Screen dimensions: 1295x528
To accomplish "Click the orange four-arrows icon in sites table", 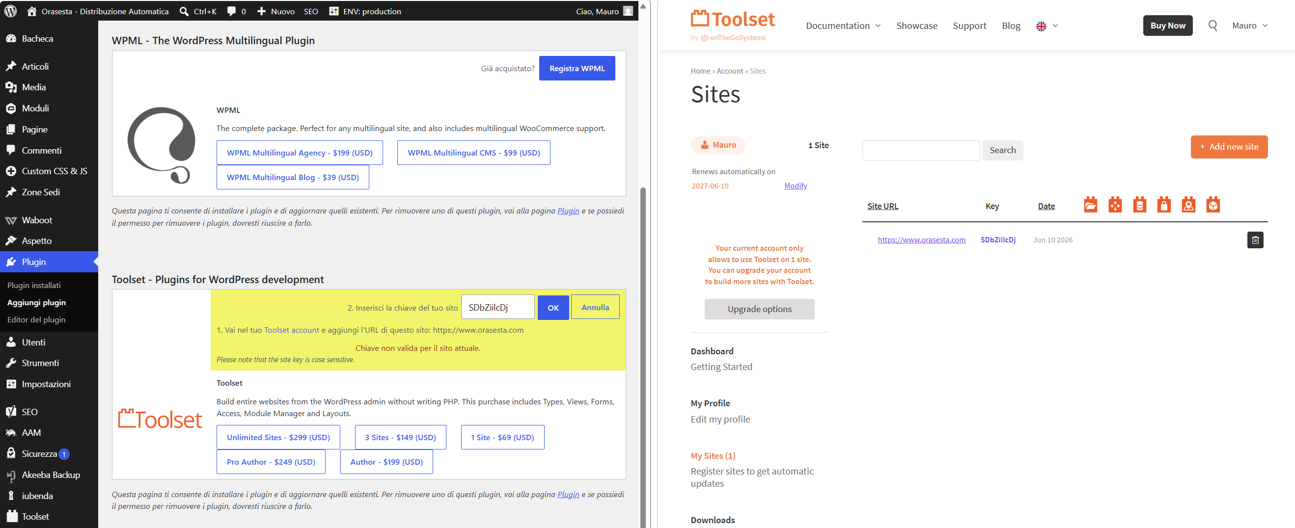I will (x=1115, y=205).
